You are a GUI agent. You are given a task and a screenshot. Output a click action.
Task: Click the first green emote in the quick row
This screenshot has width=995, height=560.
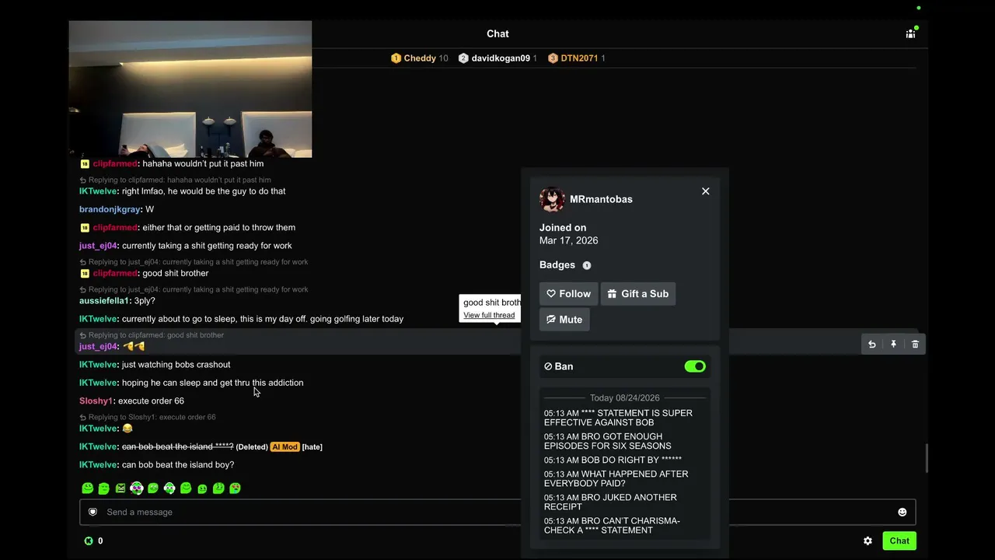click(87, 488)
